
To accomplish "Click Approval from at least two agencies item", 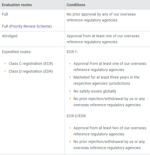I will pyautogui.click(x=110, y=131).
